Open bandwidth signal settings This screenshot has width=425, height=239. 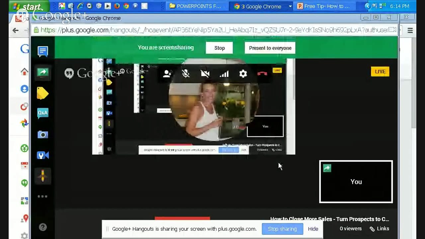pyautogui.click(x=224, y=74)
